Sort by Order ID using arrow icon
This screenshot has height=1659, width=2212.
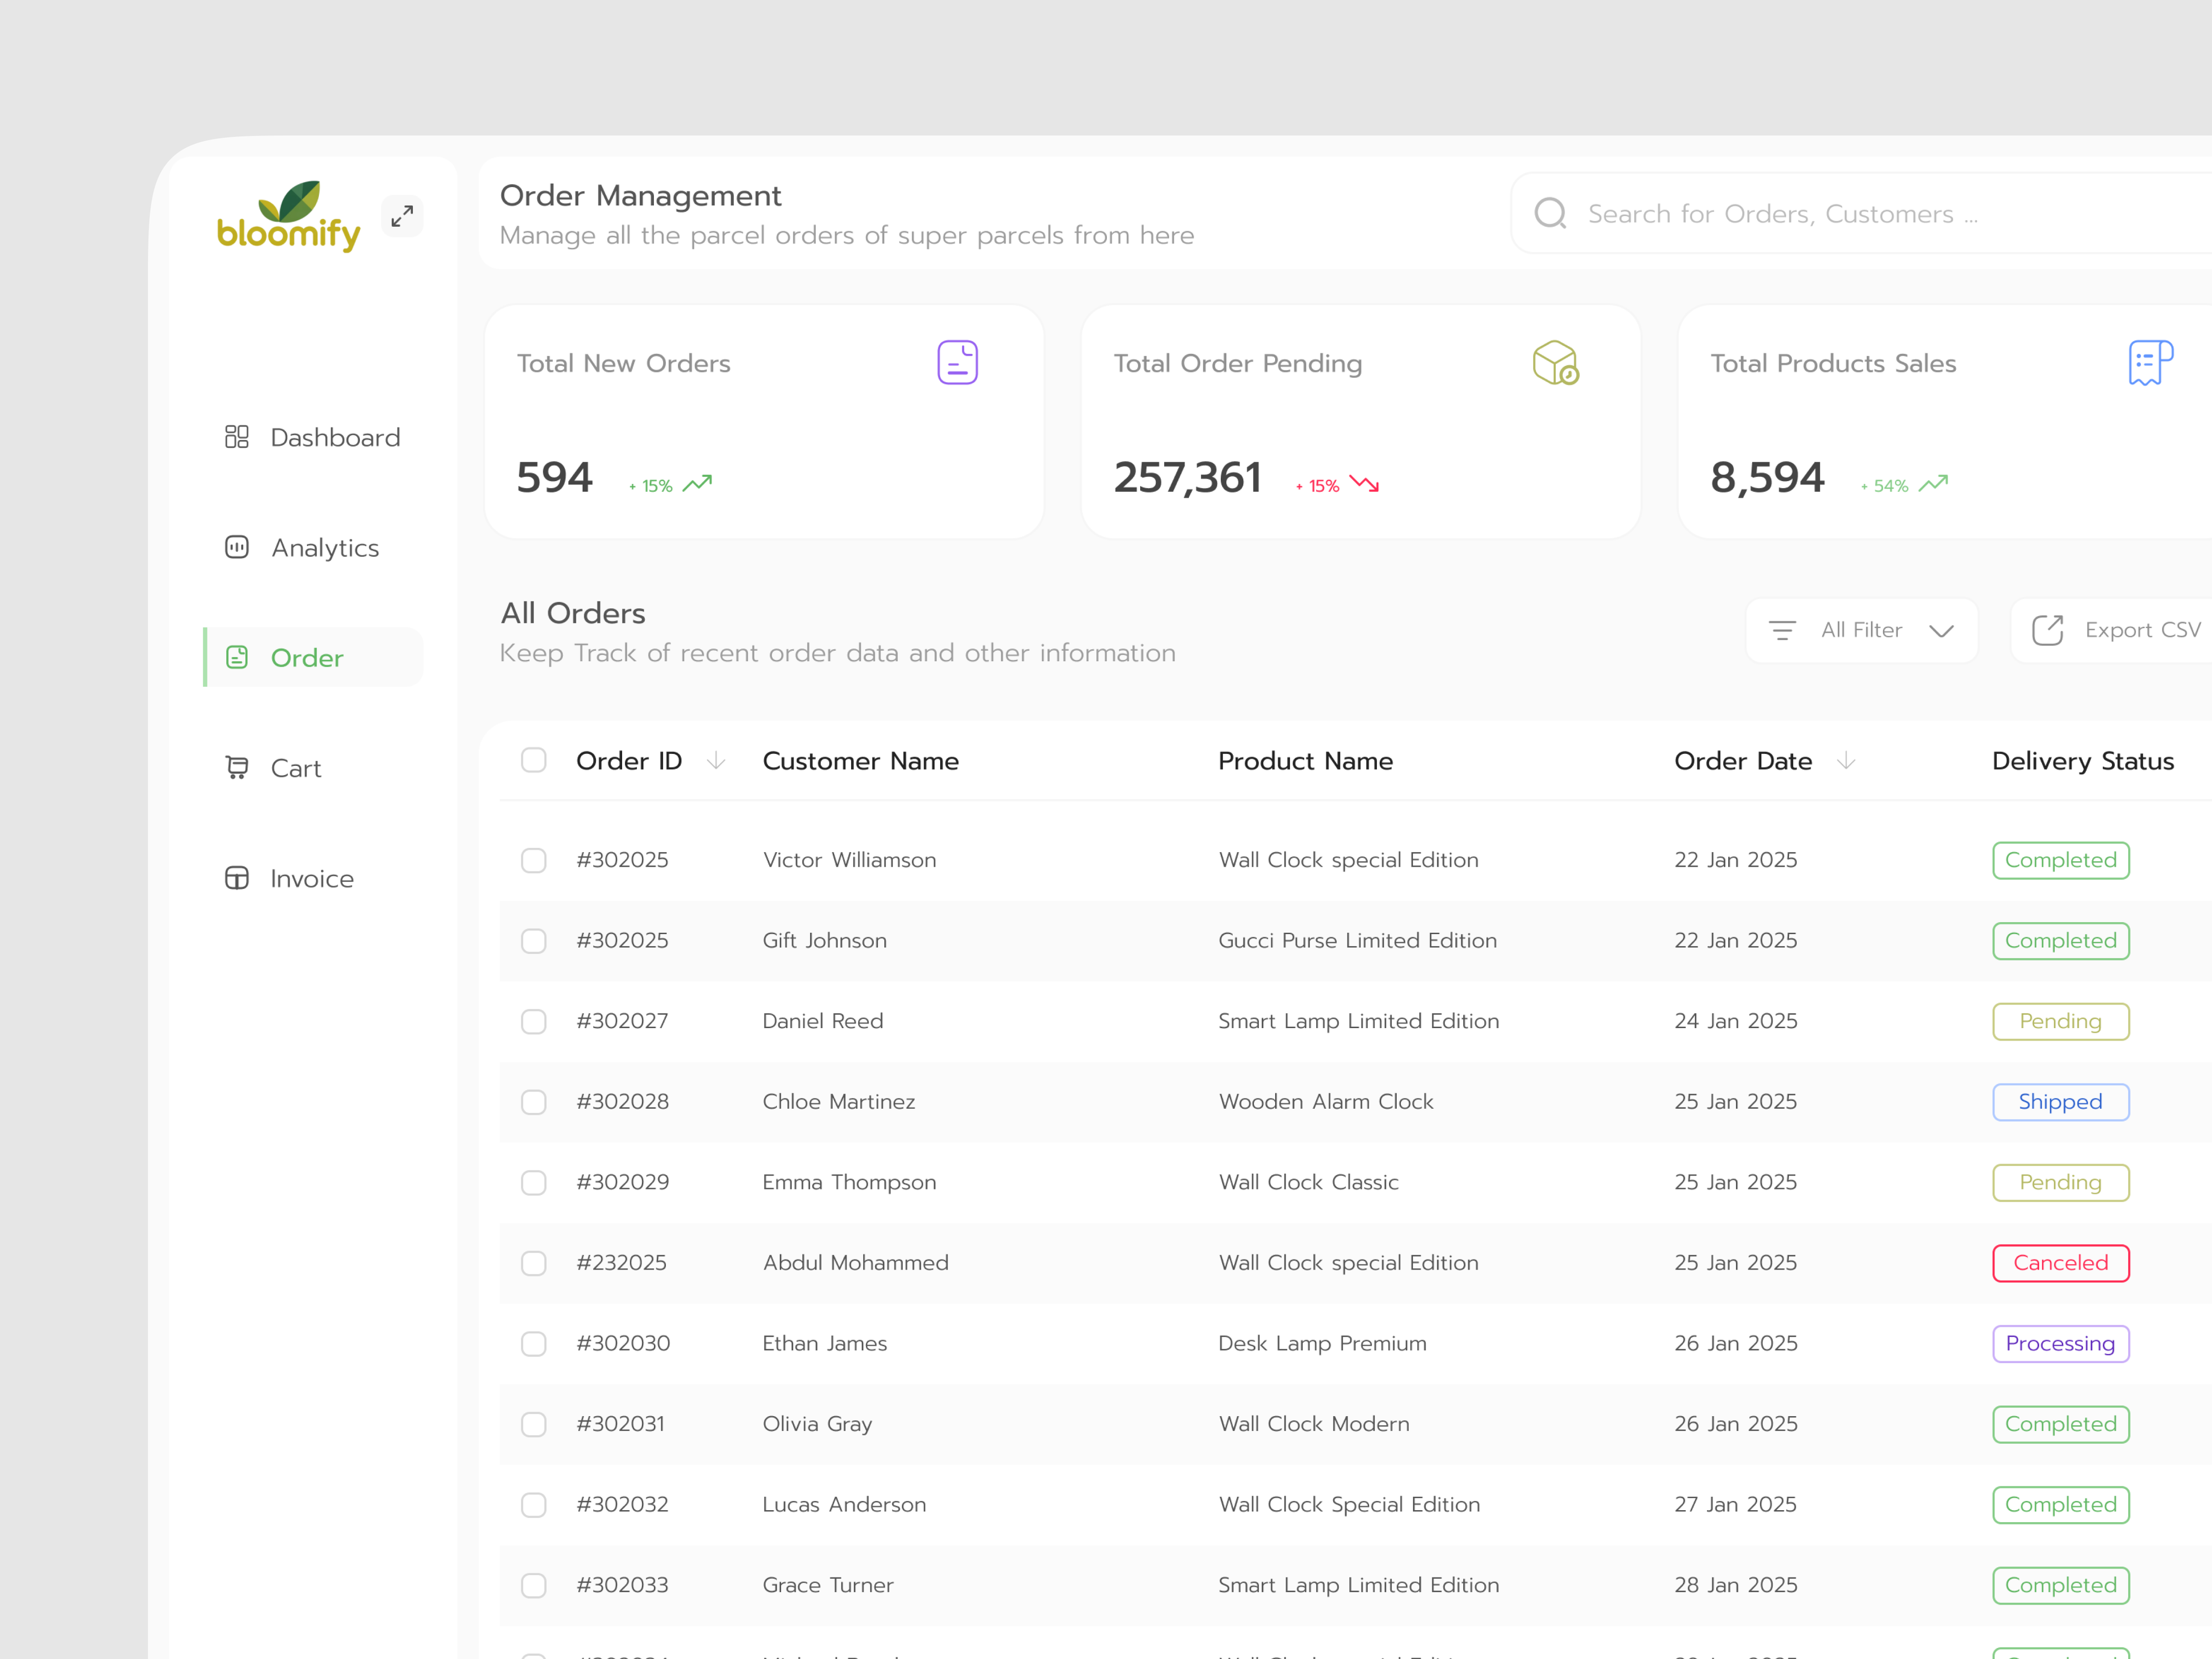point(716,761)
